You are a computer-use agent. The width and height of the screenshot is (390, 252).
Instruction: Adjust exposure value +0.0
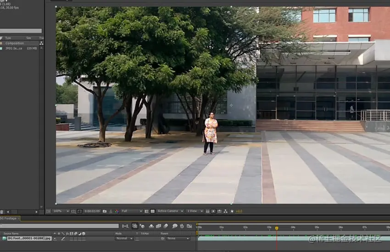(x=239, y=211)
